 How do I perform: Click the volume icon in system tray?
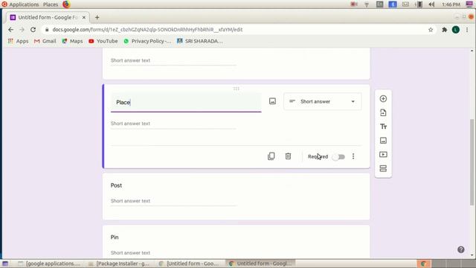[x=431, y=4]
